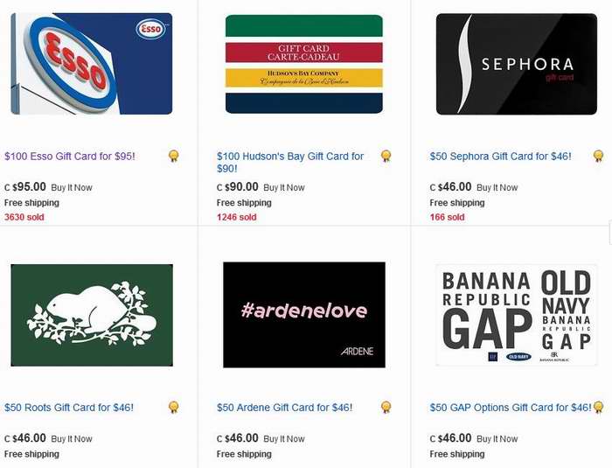This screenshot has width=612, height=468.
Task: Open "$50 GAP Options Gift Card for $46!" link
Action: tap(511, 408)
